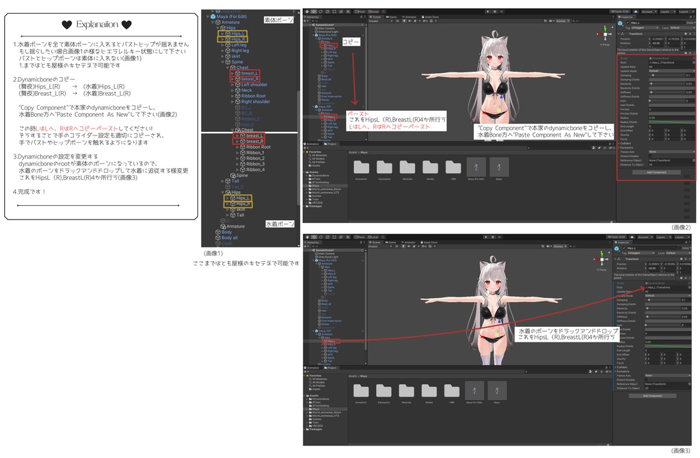Select the Move tool in 画像2 Unity toolbar
700x458 pixels.
tap(314, 12)
